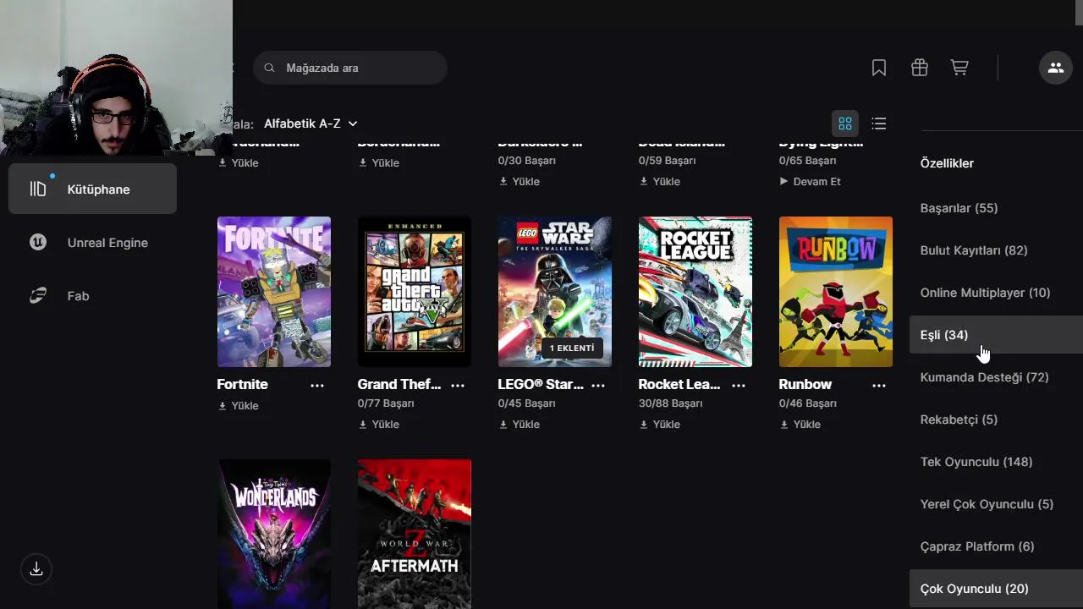Filter by Tek Oyunculu (148)
Image resolution: width=1083 pixels, height=609 pixels.
click(976, 462)
